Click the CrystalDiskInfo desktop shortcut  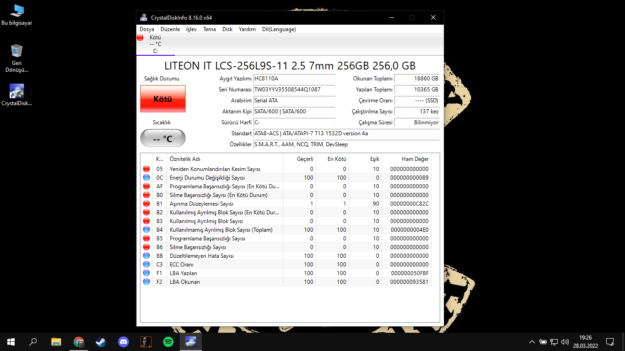point(17,95)
